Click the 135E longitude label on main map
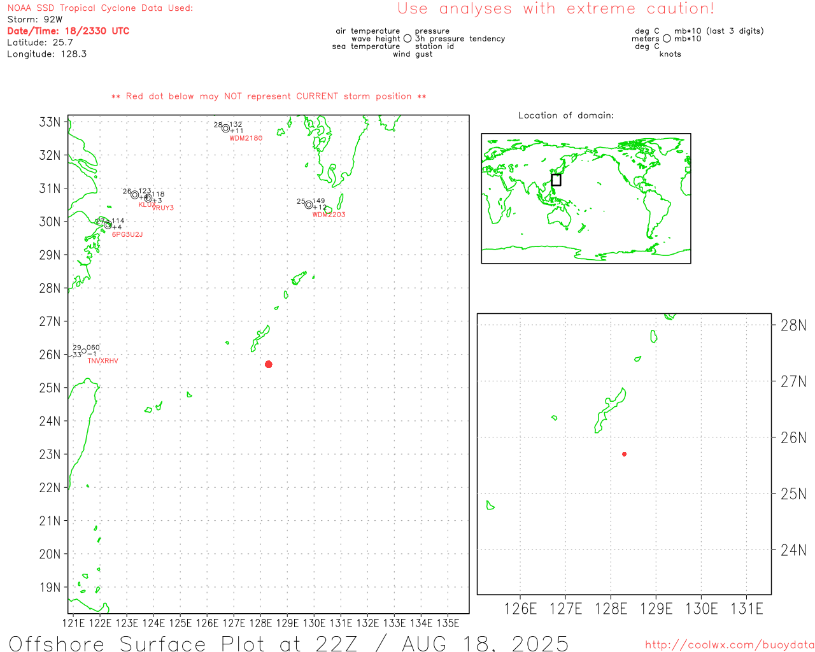Screen dimensions: 815x652 click(x=448, y=623)
